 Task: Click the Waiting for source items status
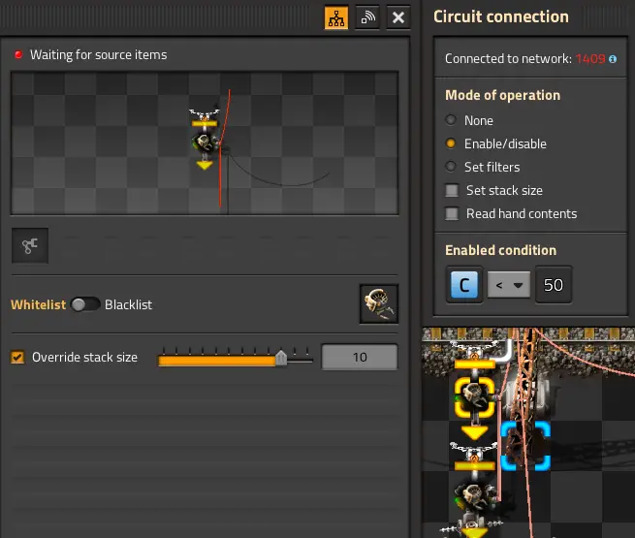[x=99, y=54]
